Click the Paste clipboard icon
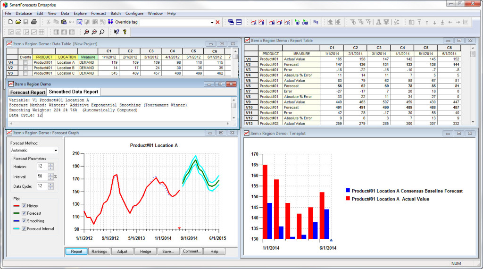The image size is (483, 269). tap(64, 22)
